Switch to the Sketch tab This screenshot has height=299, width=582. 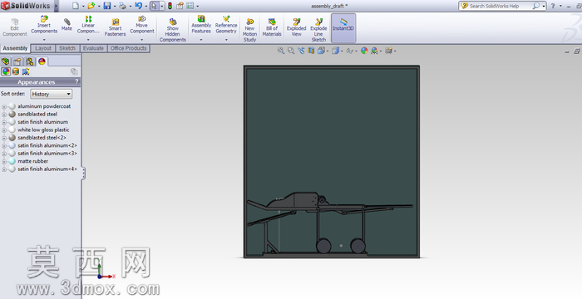point(67,48)
